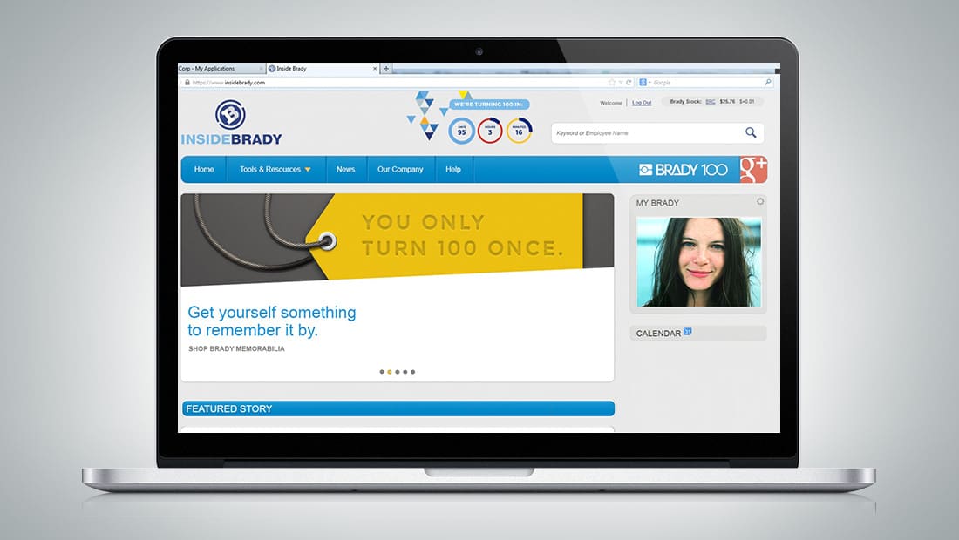Click the Keyword or Employee Name field
The height and width of the screenshot is (540, 959).
pyautogui.click(x=645, y=133)
